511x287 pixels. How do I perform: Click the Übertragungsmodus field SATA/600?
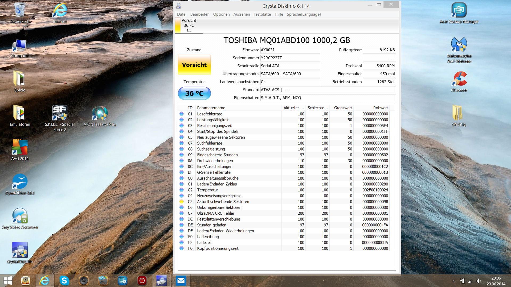click(x=290, y=74)
